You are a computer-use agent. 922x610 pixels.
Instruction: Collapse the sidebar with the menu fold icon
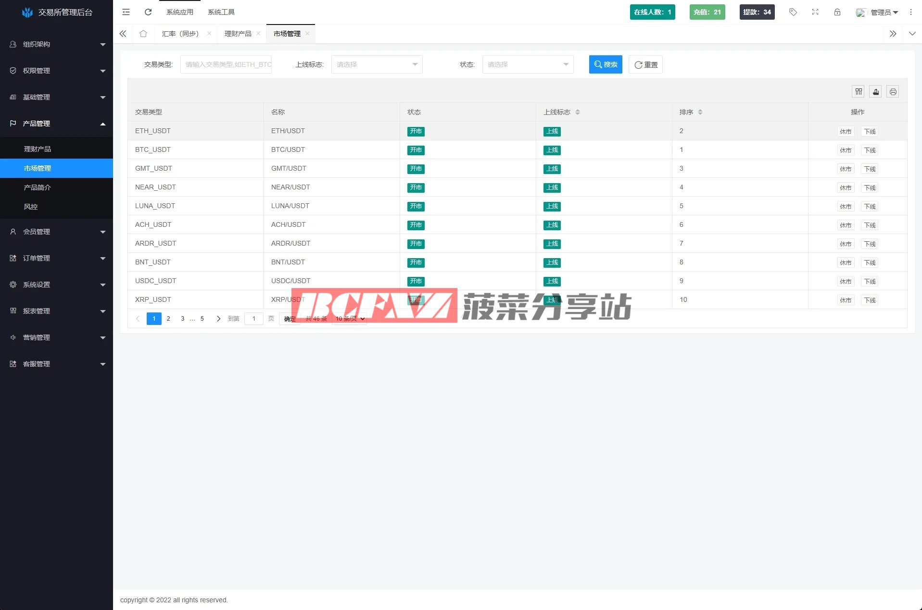(126, 12)
